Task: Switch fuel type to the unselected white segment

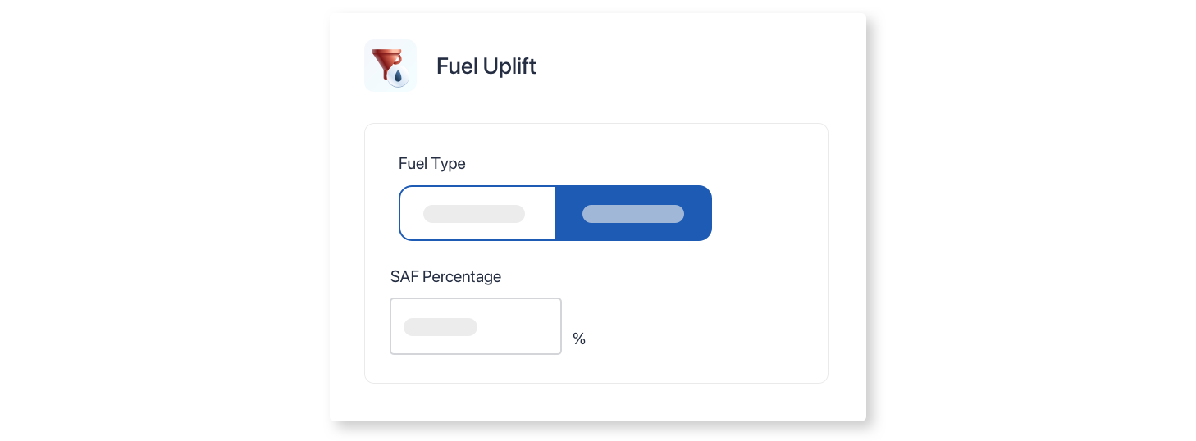Action: click(x=477, y=213)
